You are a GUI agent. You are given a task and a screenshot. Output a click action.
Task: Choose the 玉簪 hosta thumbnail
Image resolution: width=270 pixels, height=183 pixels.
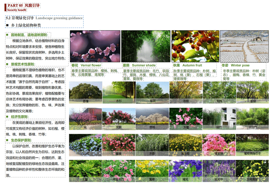tap(85, 171)
